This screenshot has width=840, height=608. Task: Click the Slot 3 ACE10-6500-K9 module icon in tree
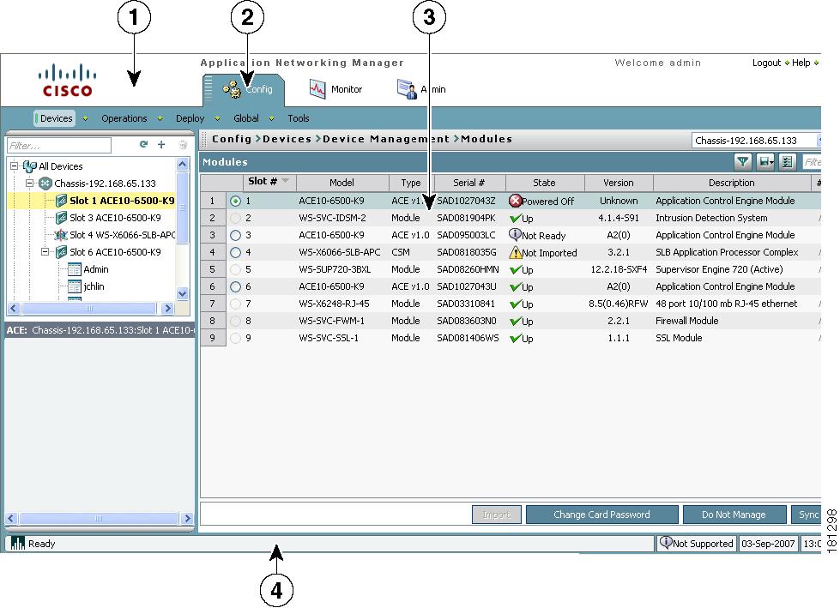(x=61, y=218)
